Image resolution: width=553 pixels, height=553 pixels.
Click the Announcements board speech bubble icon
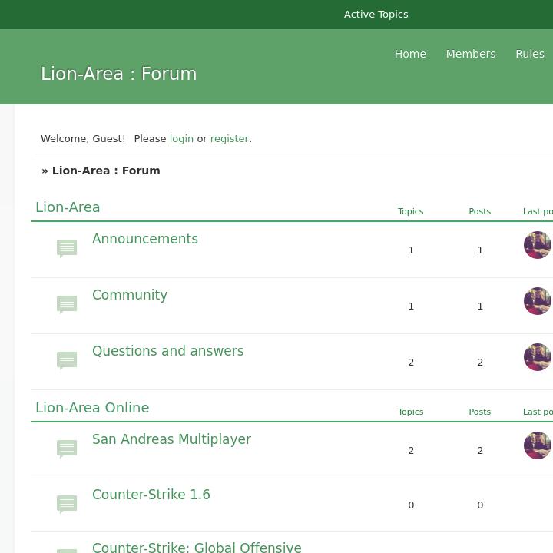(67, 248)
